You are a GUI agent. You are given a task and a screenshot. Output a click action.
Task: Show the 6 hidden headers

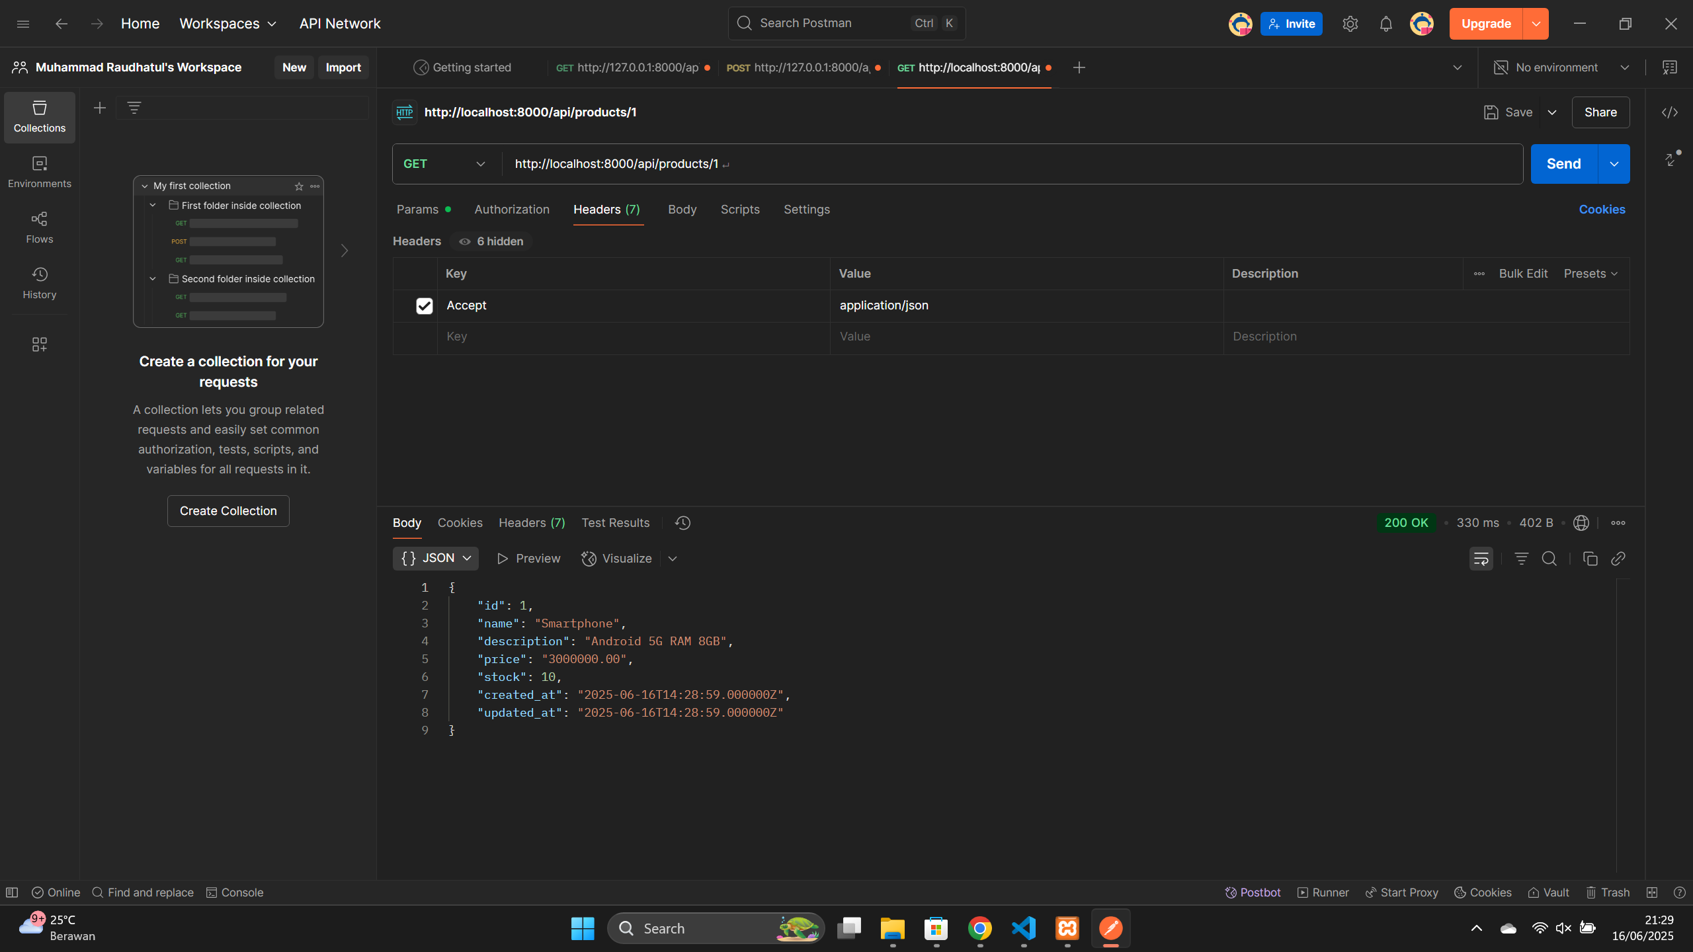491,241
